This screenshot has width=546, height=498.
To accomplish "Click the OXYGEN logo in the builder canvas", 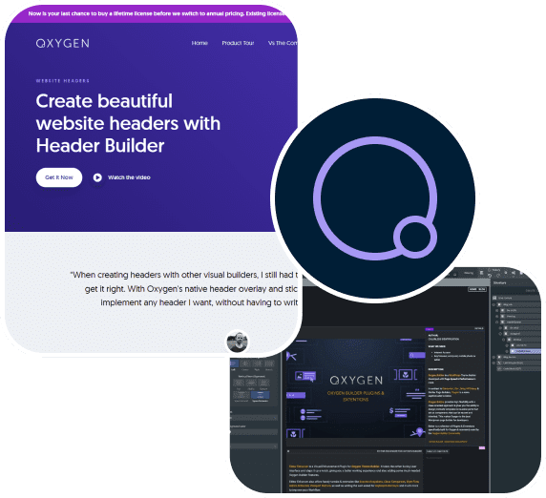I will coord(356,380).
